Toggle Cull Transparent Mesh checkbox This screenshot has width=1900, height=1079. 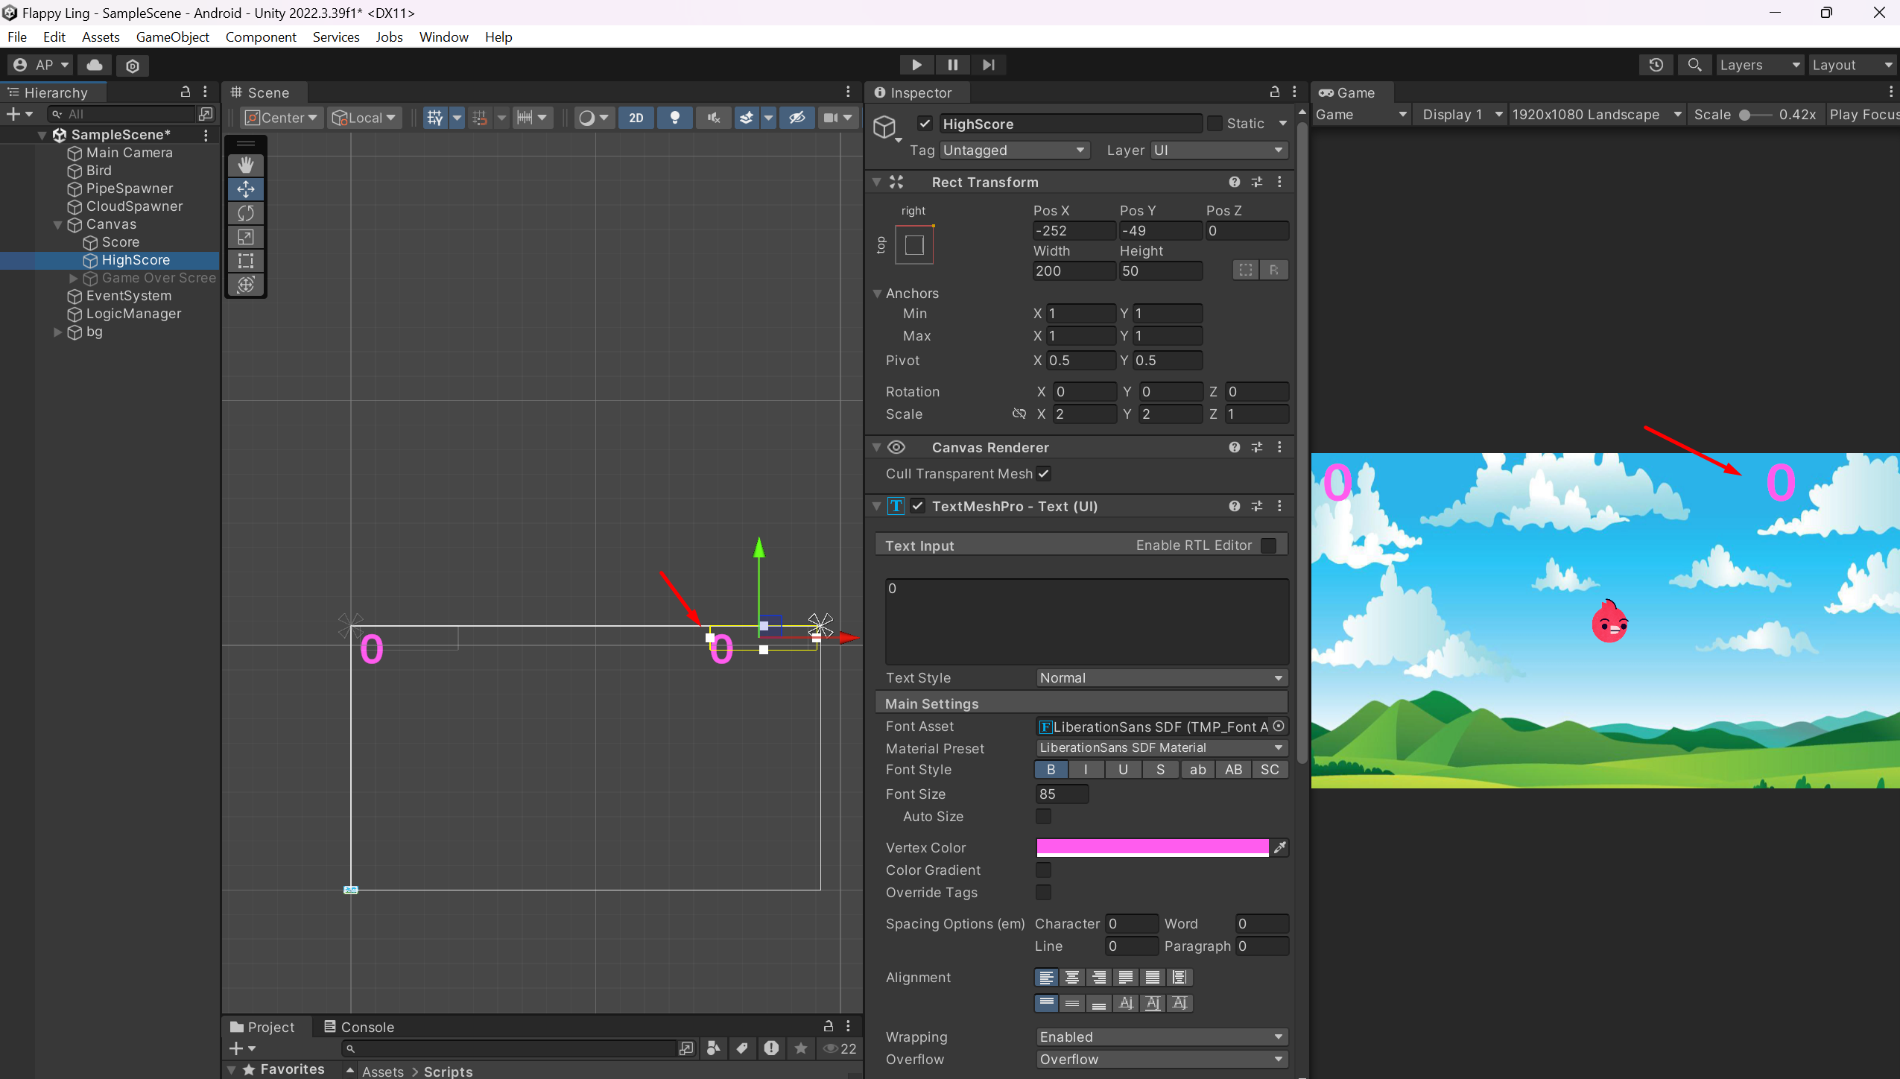pos(1044,474)
